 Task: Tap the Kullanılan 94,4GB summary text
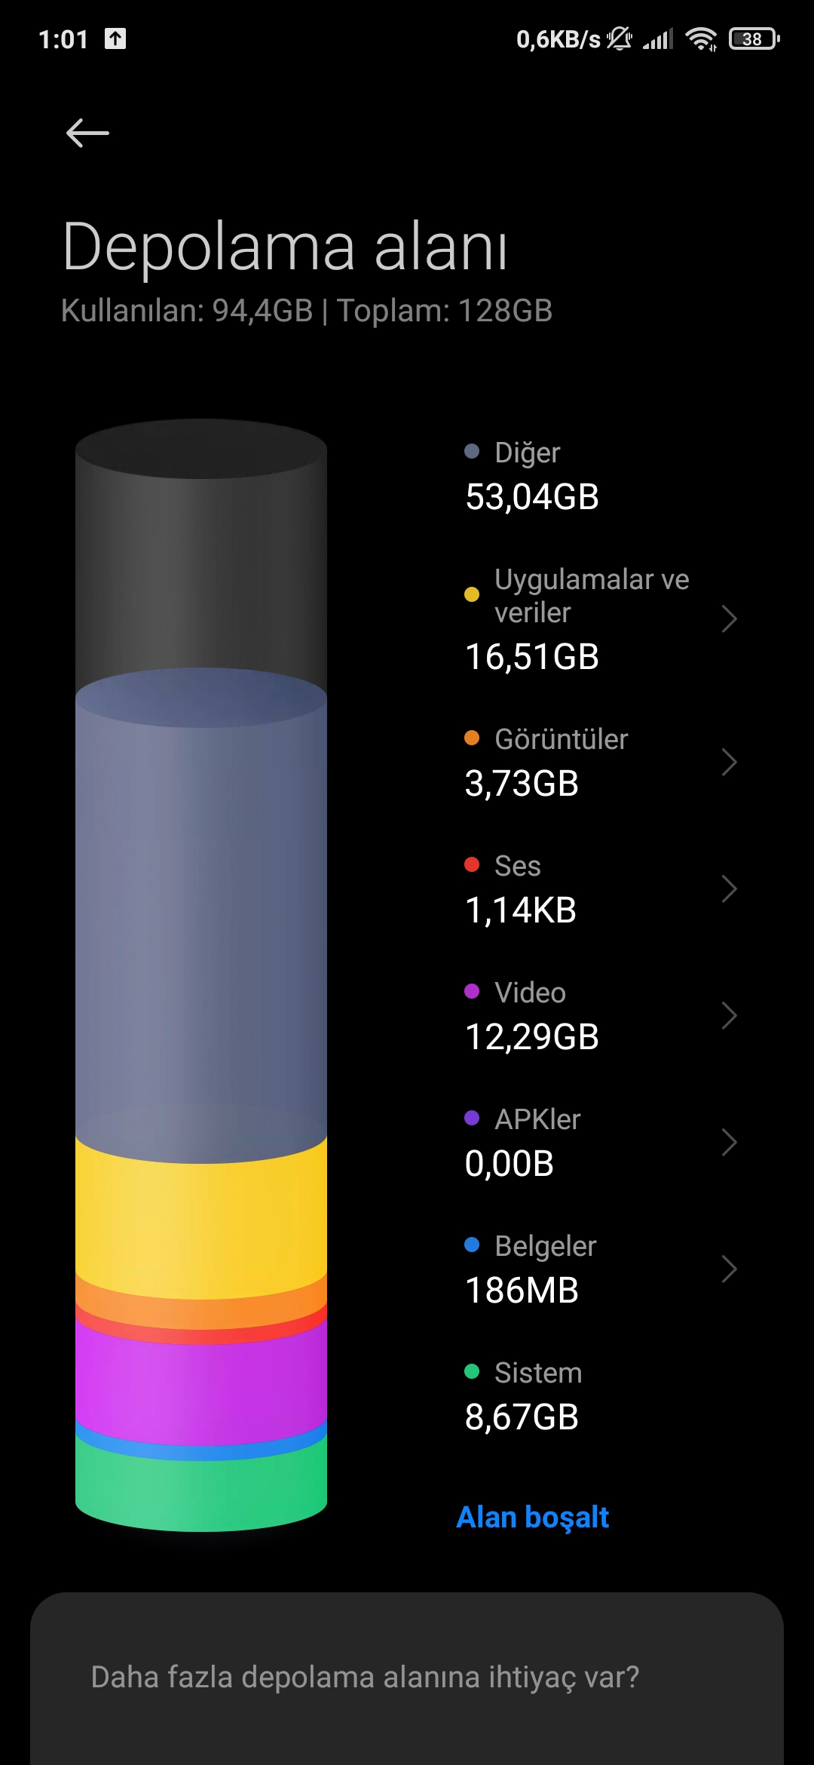[187, 310]
